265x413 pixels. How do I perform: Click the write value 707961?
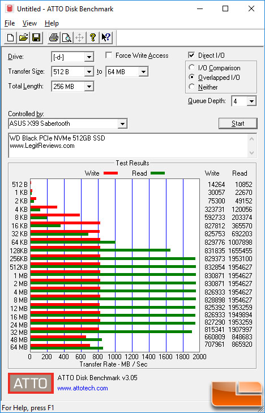(x=215, y=344)
